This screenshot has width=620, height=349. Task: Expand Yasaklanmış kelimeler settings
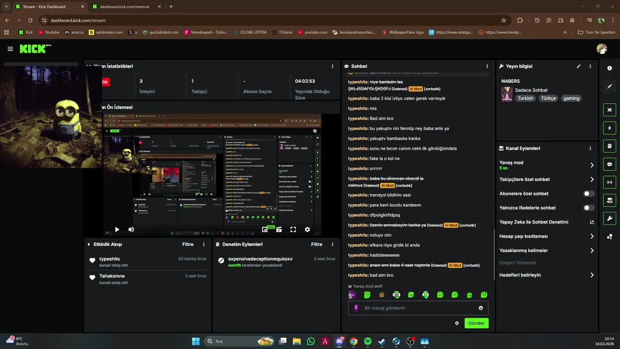click(x=592, y=251)
